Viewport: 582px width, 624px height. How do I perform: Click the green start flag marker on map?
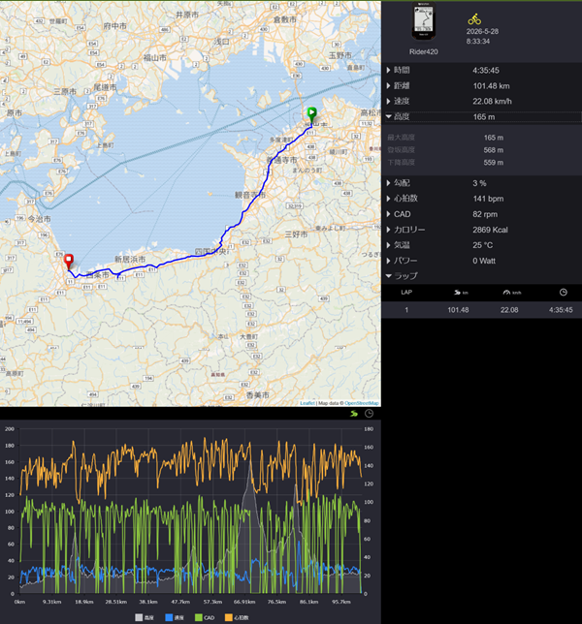(x=311, y=114)
